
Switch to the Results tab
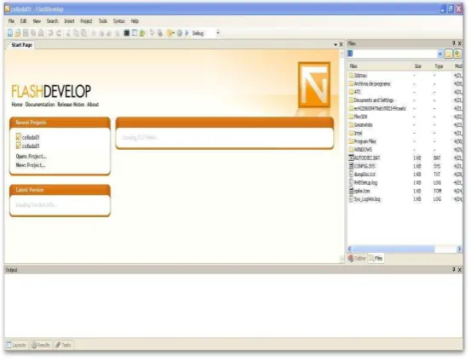tap(41, 345)
